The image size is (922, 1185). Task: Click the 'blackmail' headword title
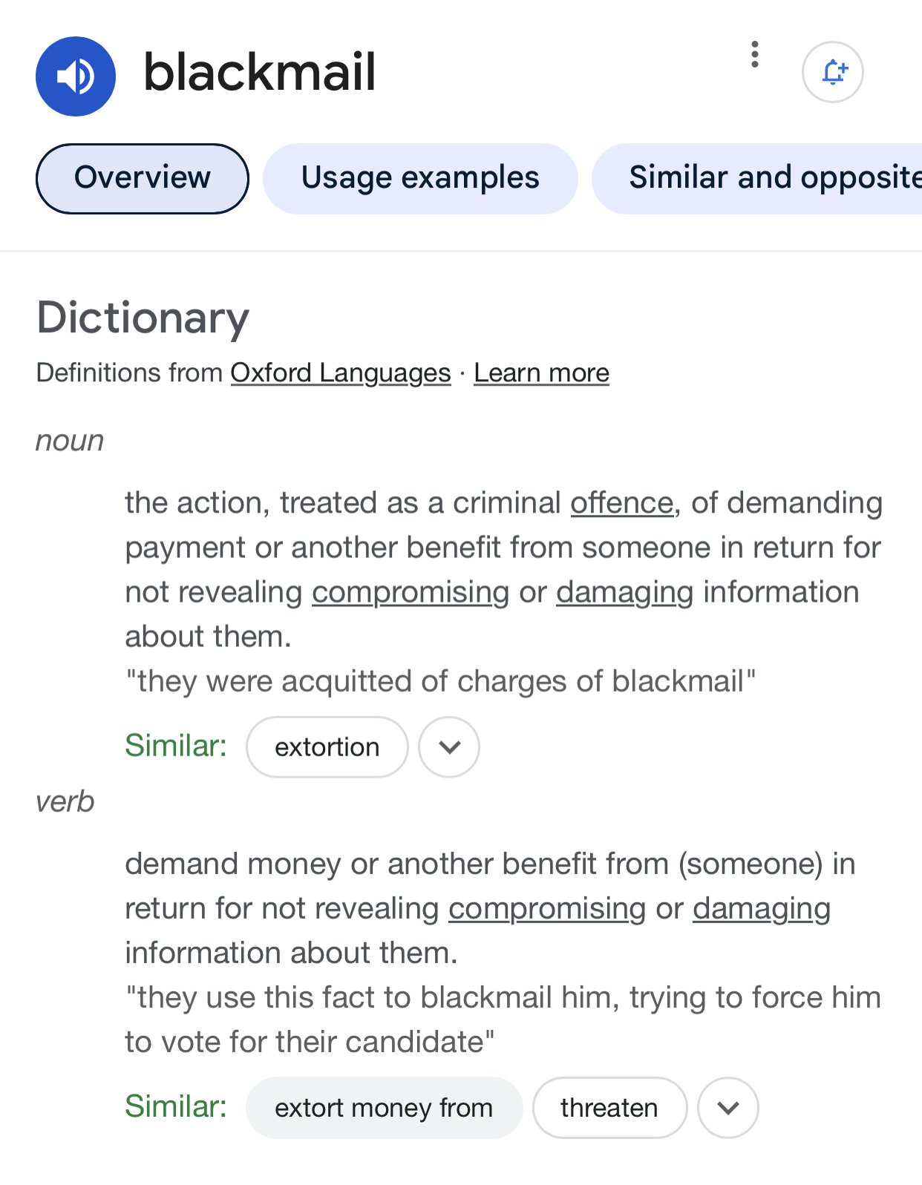[260, 73]
